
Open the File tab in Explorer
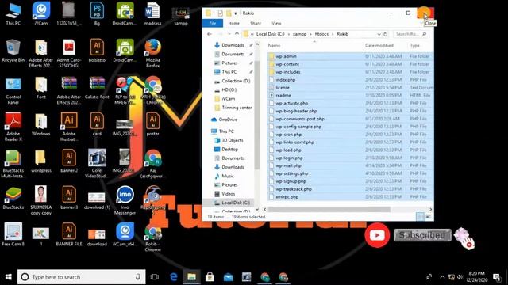click(x=213, y=23)
